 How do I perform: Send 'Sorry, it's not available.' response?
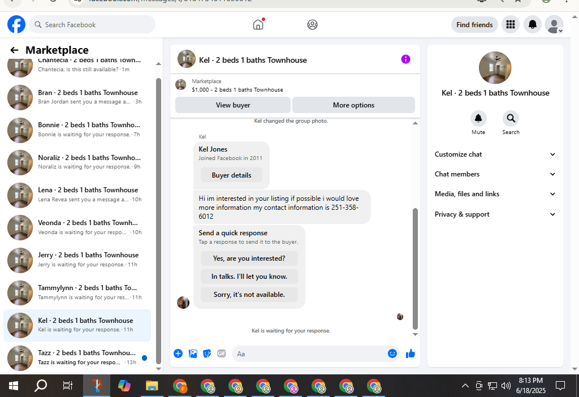coord(249,294)
